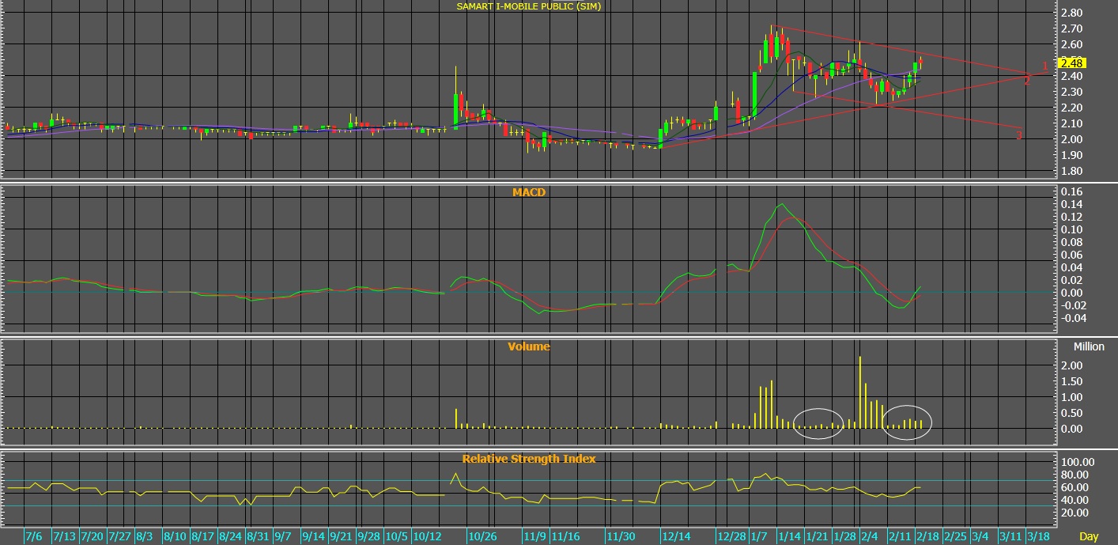Click the negative -0.02 MACD axis value
The image size is (1118, 545).
[x=1074, y=305]
